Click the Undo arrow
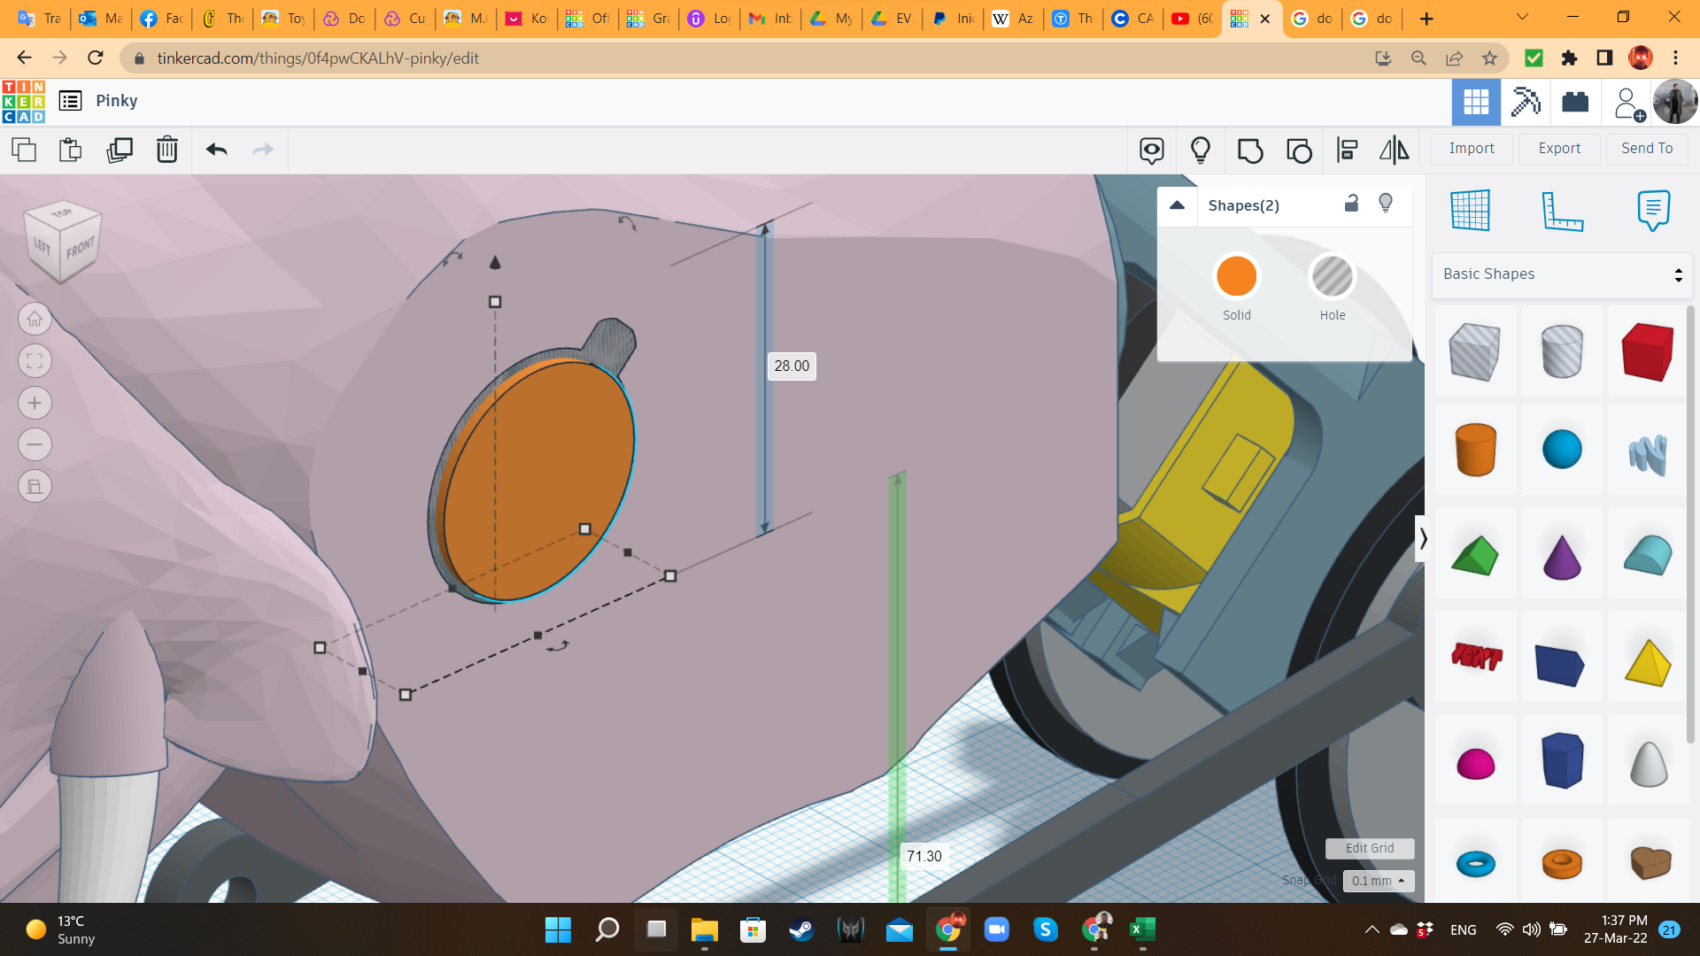The width and height of the screenshot is (1700, 956). coord(217,150)
